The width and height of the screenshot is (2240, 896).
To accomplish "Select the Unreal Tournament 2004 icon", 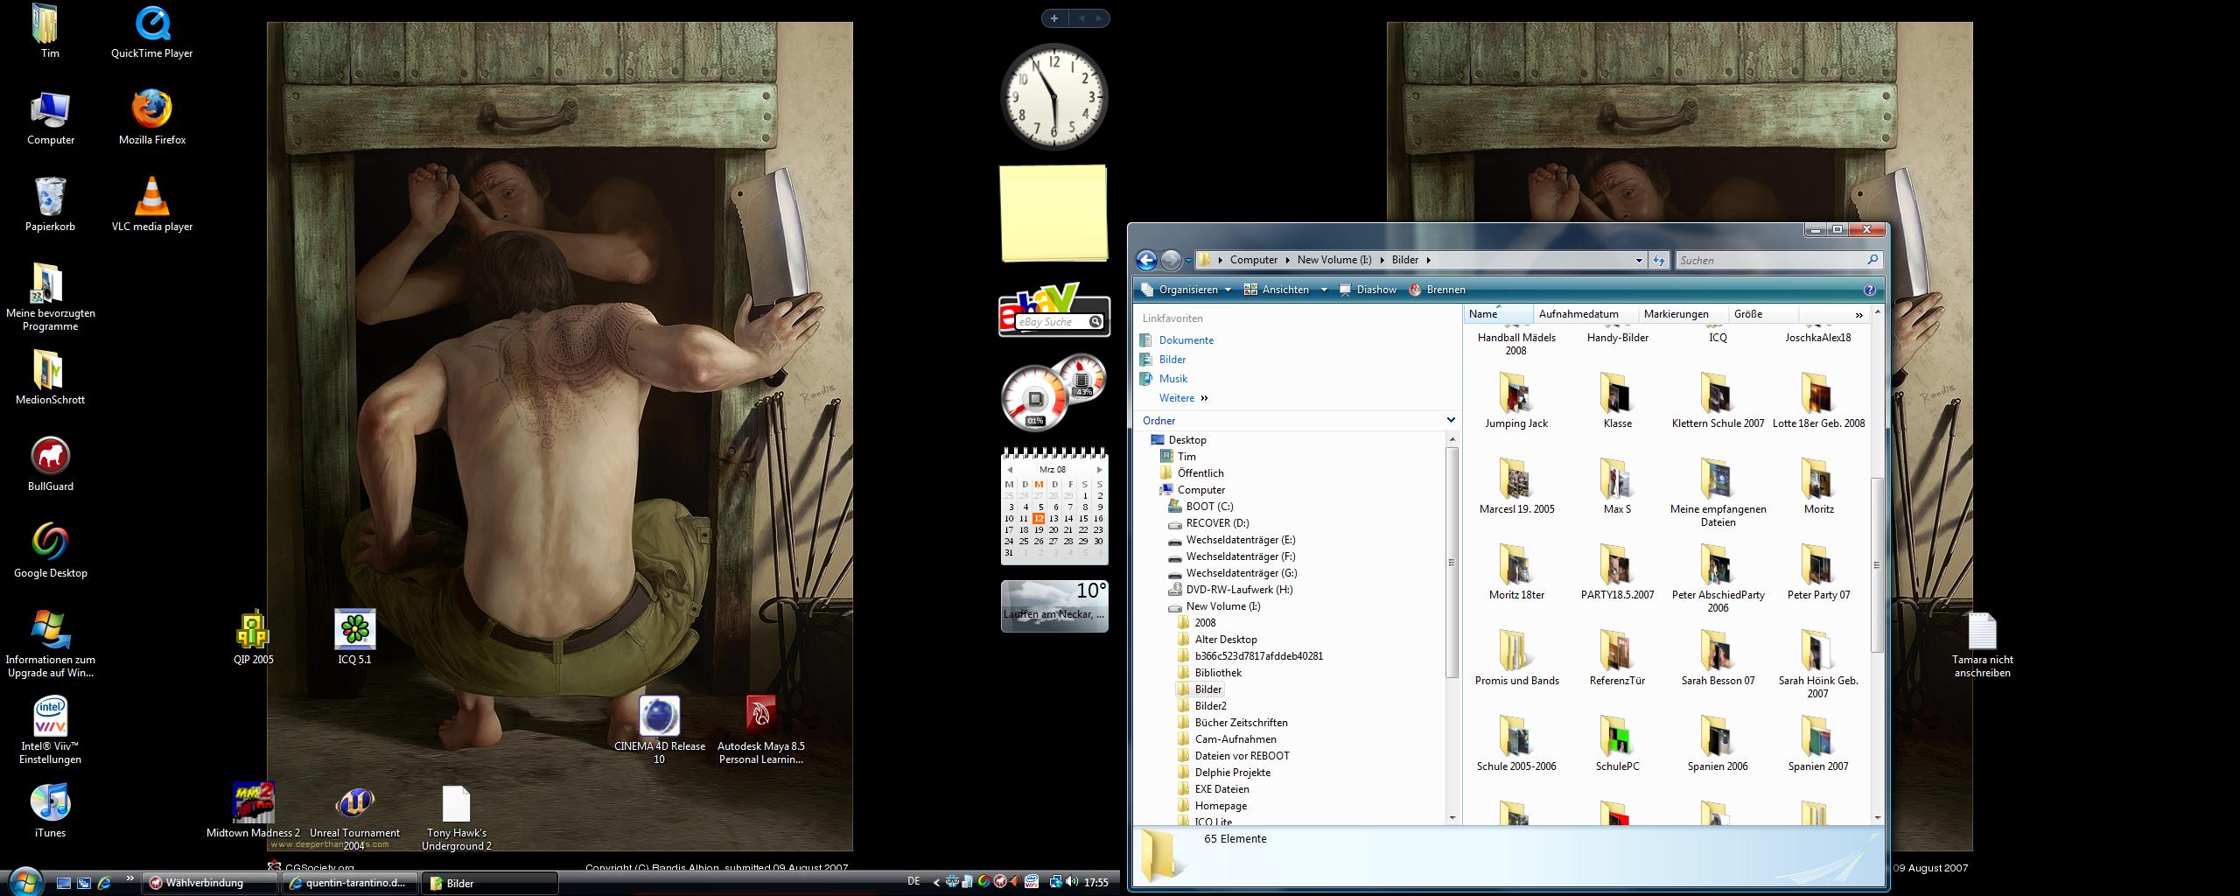I will (x=354, y=817).
